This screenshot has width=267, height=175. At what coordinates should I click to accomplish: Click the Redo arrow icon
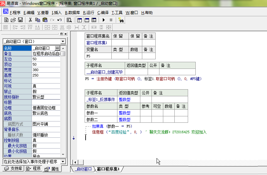tap(52, 20)
